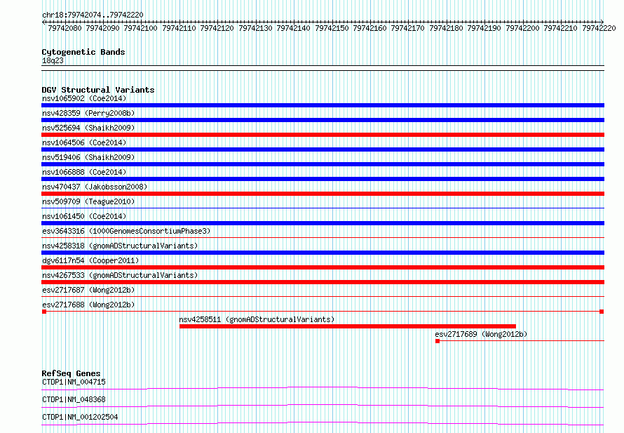The height and width of the screenshot is (433, 624).
Task: Click ruler position 79742080
Action: pyautogui.click(x=65, y=28)
